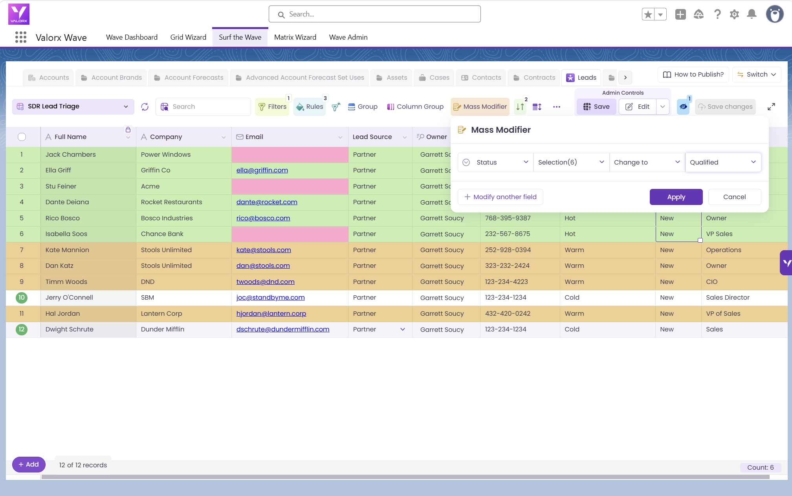Image resolution: width=792 pixels, height=496 pixels.
Task: Open the SDR Lead Triage view dropdown
Action: tap(73, 106)
